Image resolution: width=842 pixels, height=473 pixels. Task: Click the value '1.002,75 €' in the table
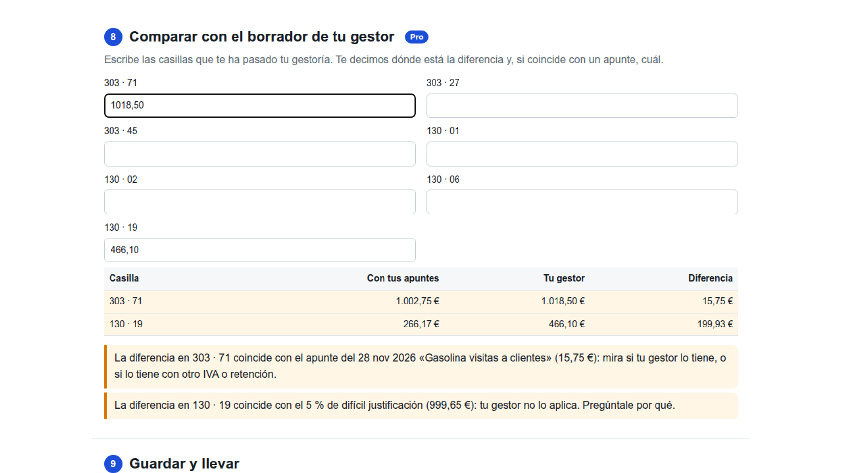coord(417,301)
